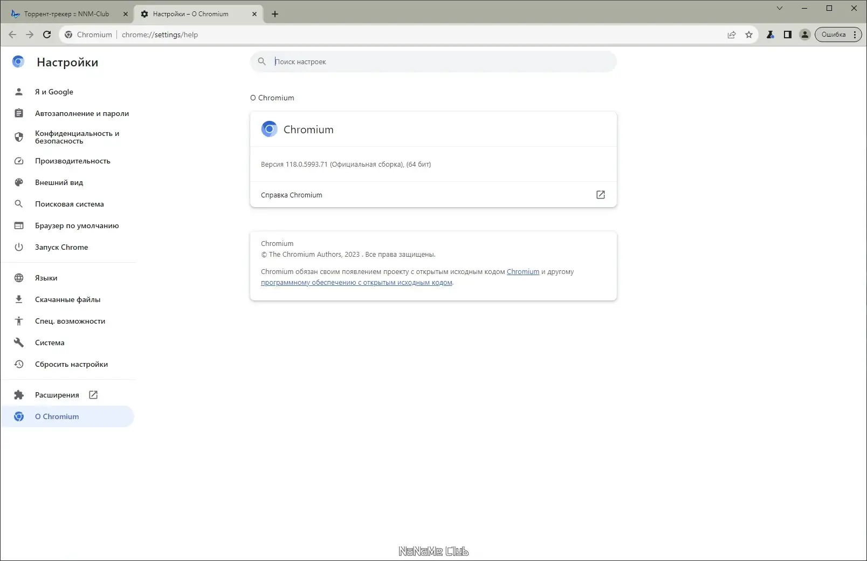Go to Скачанные файлы settings
The width and height of the screenshot is (867, 561).
68,299
